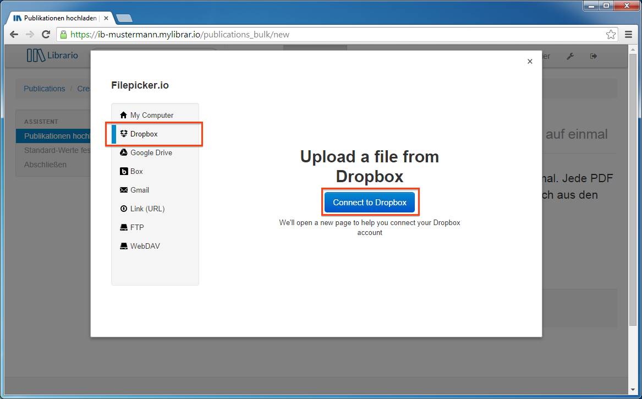Click the page scrollbar up arrow
This screenshot has width=642, height=399.
click(633, 49)
